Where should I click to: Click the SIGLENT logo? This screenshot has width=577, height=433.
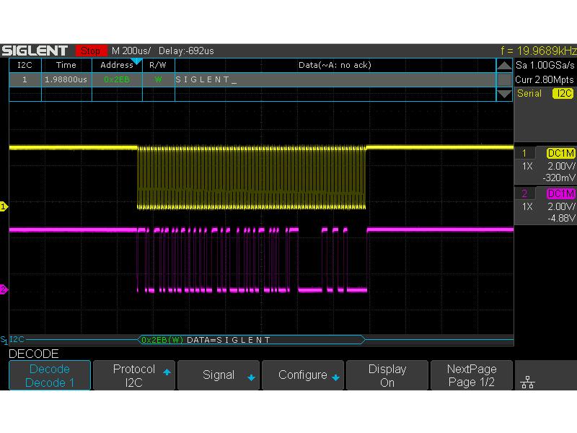coord(35,51)
